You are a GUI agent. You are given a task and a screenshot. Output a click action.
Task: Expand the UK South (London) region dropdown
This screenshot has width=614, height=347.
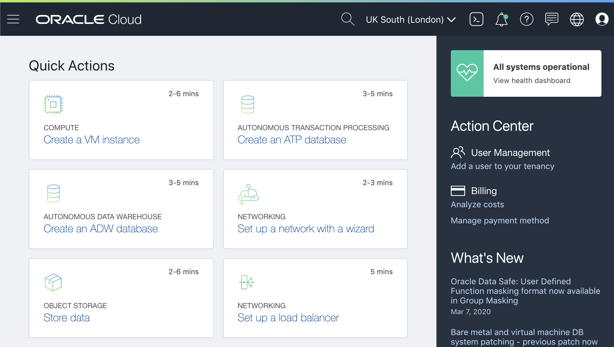coord(411,20)
